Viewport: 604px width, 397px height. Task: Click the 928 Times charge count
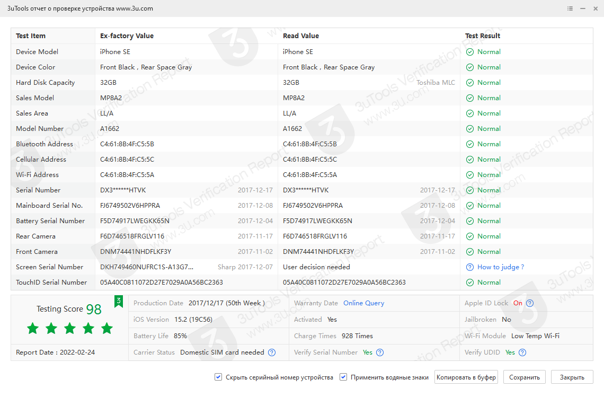(x=357, y=336)
